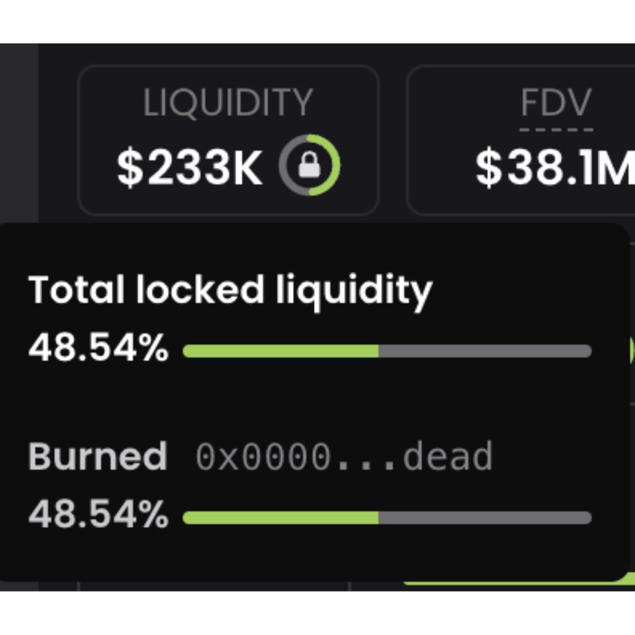Click green filled part of Burned bar
635x635 pixels.
pos(280,518)
